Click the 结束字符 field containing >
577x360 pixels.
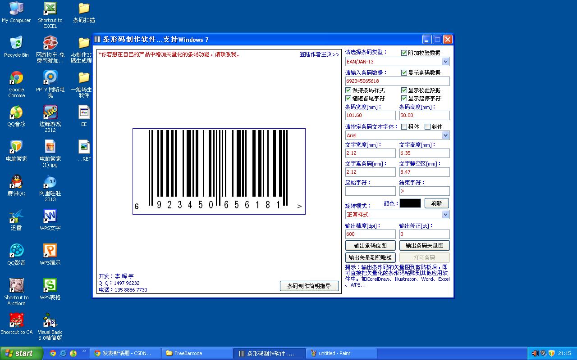coord(425,191)
